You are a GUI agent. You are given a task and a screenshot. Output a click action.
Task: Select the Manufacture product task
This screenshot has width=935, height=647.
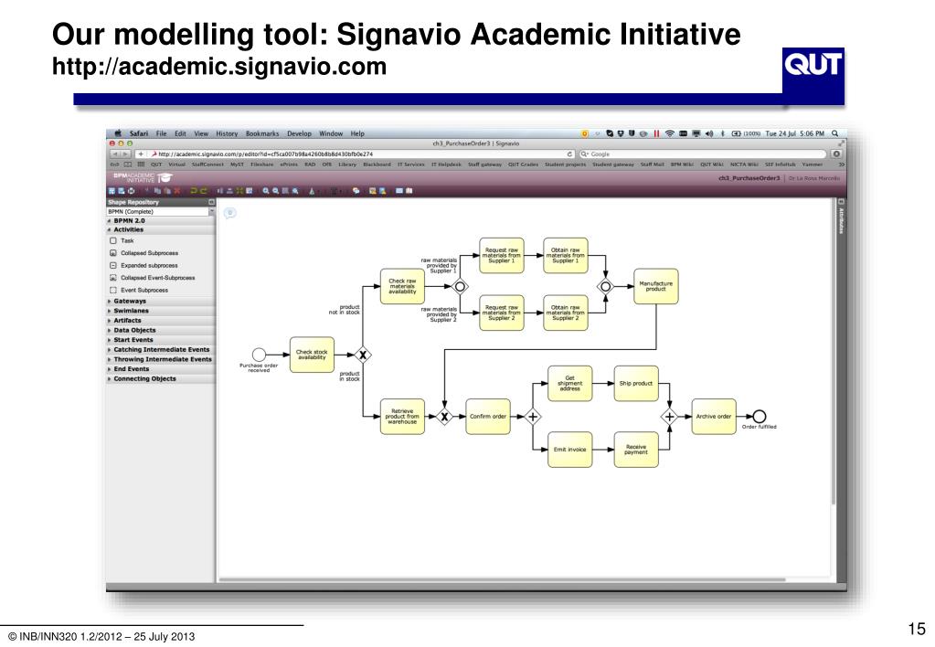pos(656,286)
